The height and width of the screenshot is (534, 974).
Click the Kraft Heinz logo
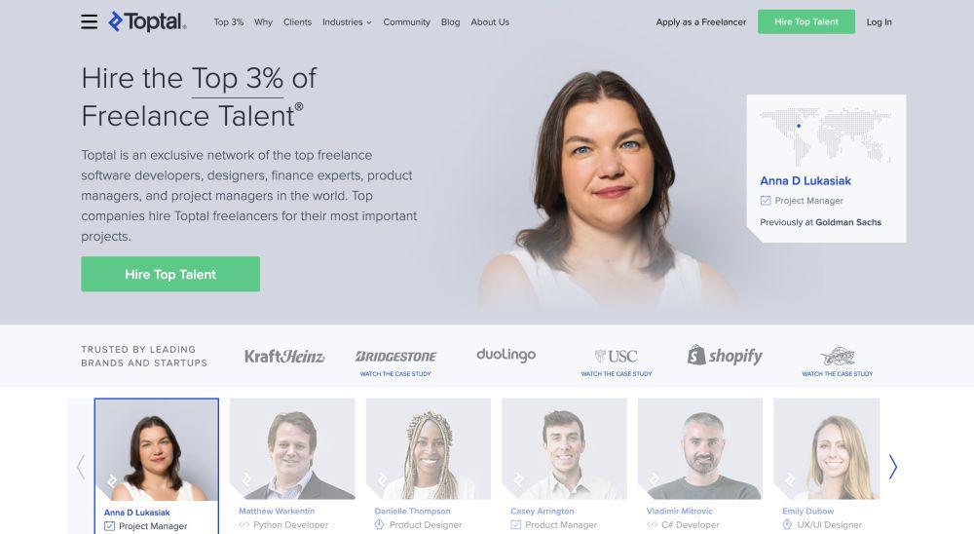284,357
